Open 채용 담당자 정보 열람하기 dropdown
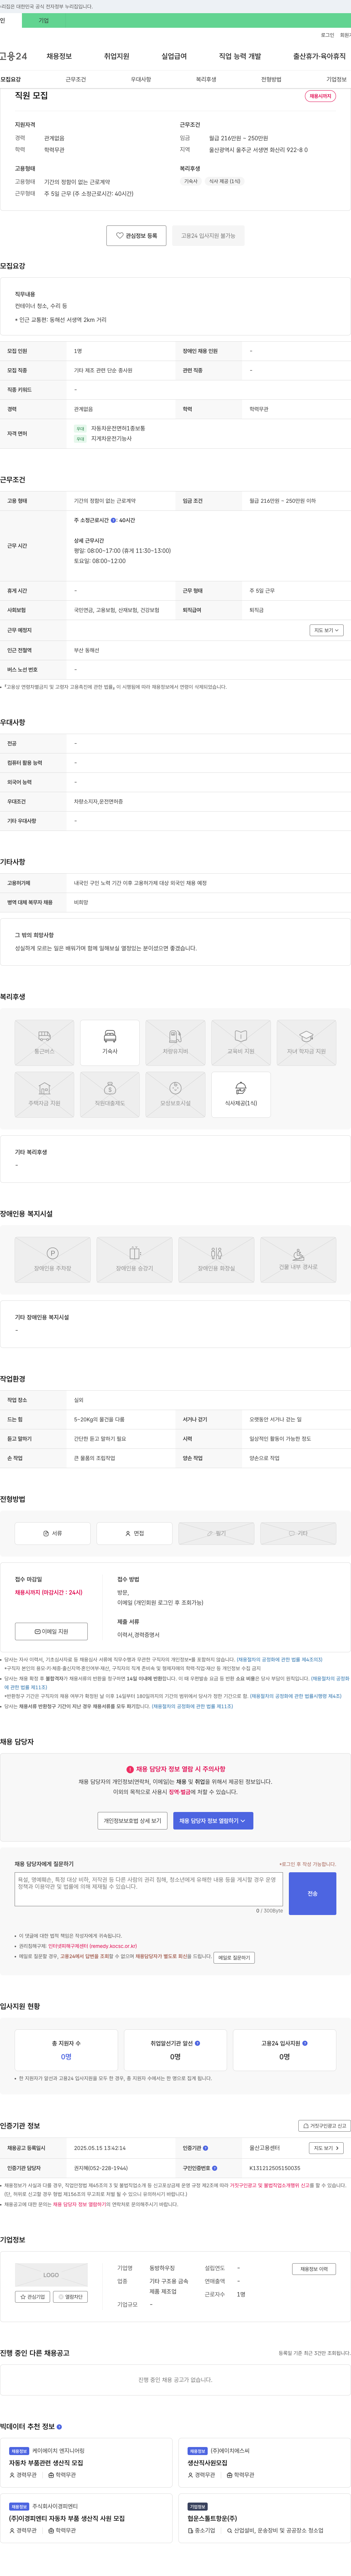 [x=213, y=1821]
